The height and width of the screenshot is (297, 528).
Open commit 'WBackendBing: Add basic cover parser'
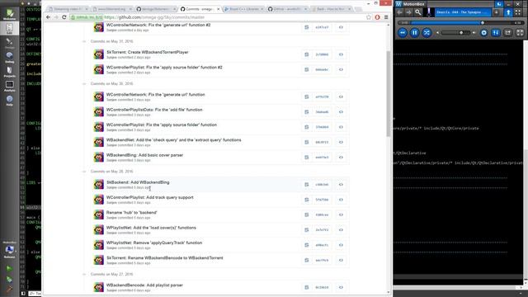(145, 155)
